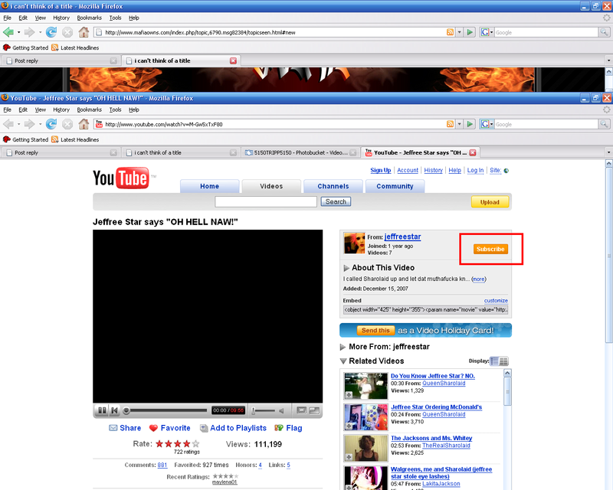Viewport: 613px width, 490px height.
Task: Subscribe to jeffreestar's channel
Action: pyautogui.click(x=490, y=249)
